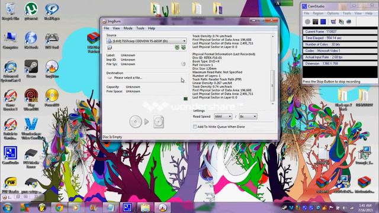Click CamStudio blue Stop button
The width and height of the screenshot is (379, 213).
click(x=323, y=22)
